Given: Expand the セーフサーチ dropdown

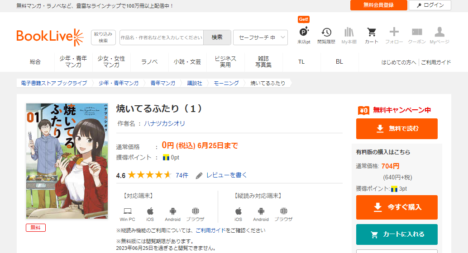Looking at the screenshot, I should (260, 37).
